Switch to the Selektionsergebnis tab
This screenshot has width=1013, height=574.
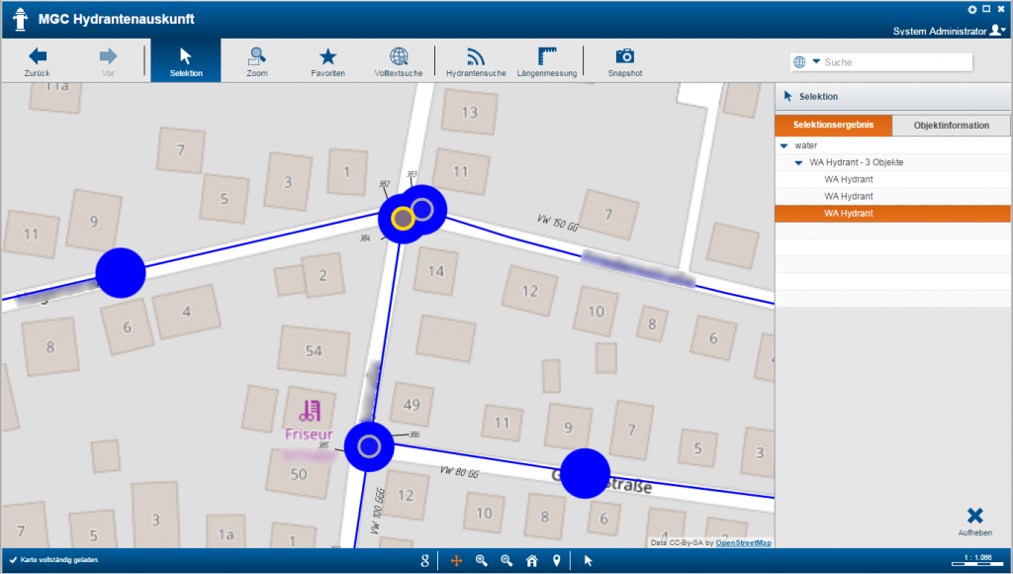tap(833, 126)
